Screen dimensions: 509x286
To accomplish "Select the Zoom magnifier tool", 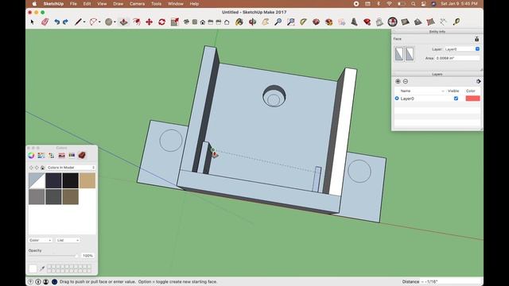I will pyautogui.click(x=278, y=21).
